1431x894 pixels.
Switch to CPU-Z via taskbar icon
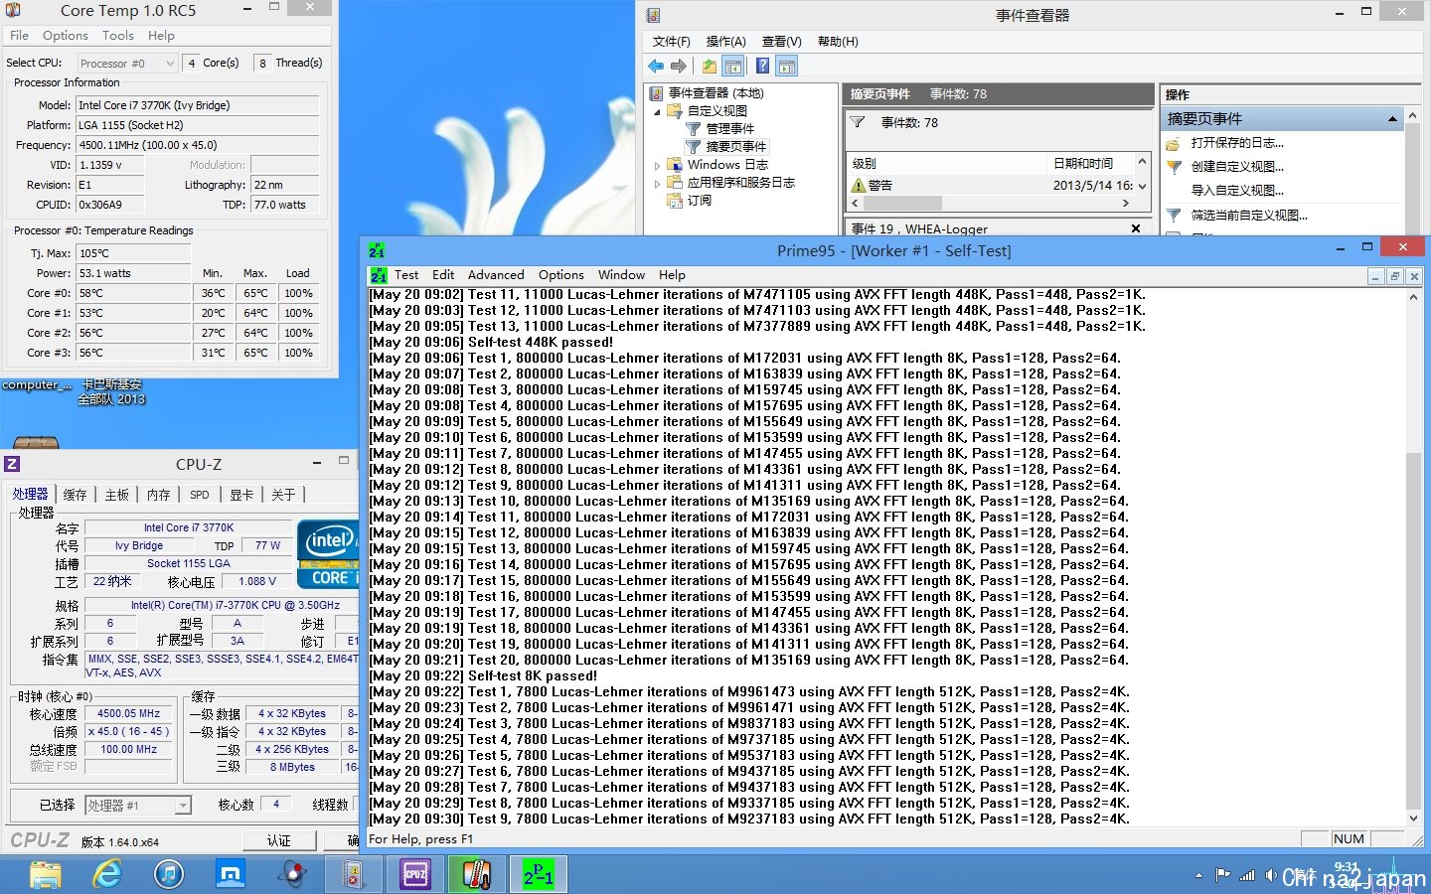(x=415, y=874)
